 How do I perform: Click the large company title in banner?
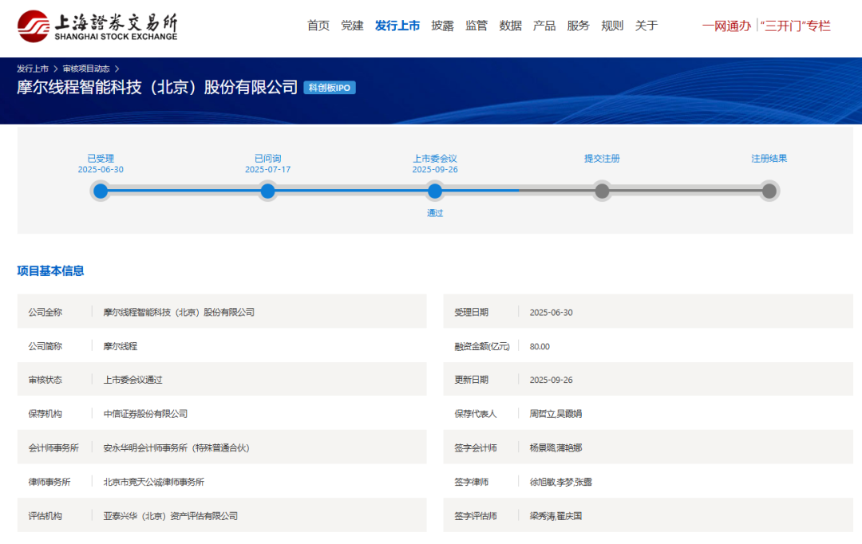pyautogui.click(x=157, y=88)
